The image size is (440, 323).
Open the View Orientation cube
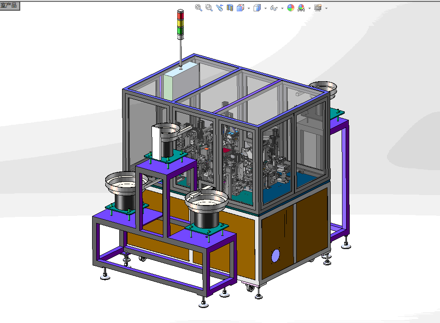pos(240,8)
